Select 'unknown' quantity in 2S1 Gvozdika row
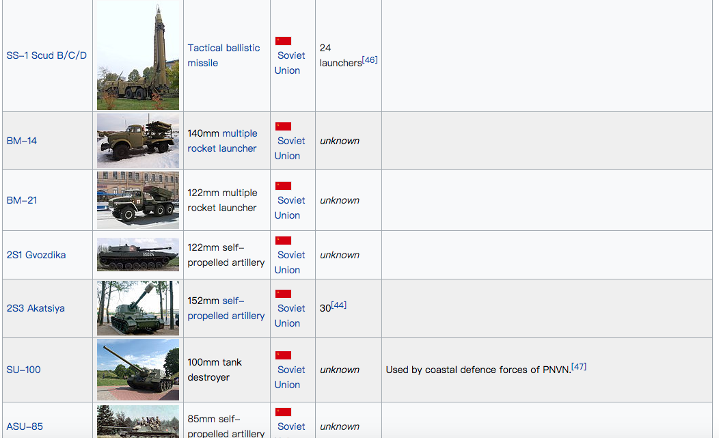 [340, 255]
